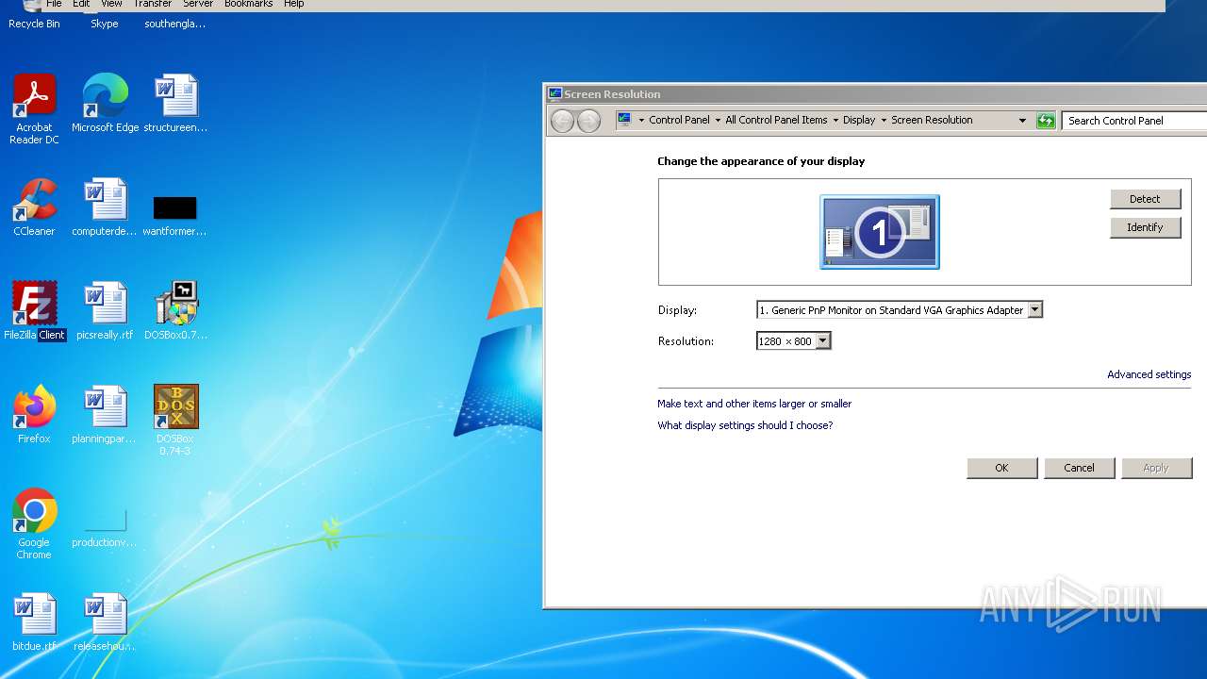The width and height of the screenshot is (1207, 679).
Task: Click Screen Resolution breadcrumb
Action: (932, 120)
